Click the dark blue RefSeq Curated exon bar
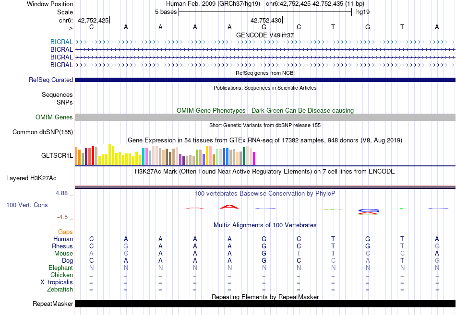The image size is (456, 315). [x=265, y=80]
